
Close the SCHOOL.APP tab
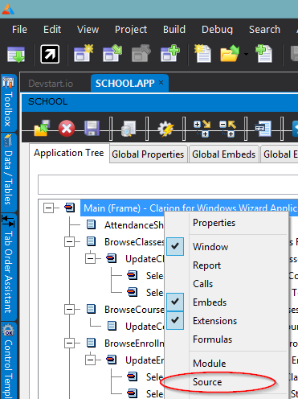click(x=161, y=83)
